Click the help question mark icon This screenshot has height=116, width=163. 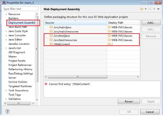(7, 112)
